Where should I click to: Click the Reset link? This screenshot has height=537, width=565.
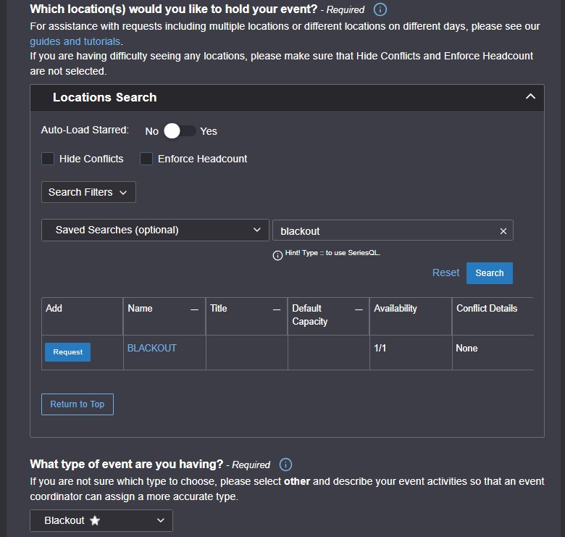pyautogui.click(x=445, y=272)
